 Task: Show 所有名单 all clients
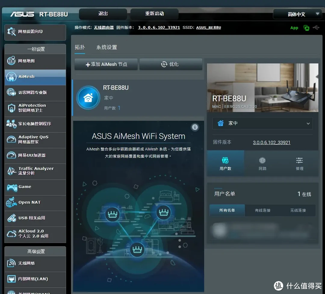coord(227,211)
